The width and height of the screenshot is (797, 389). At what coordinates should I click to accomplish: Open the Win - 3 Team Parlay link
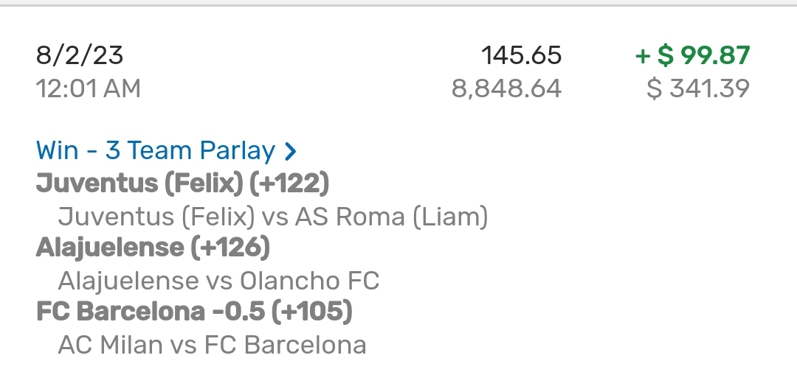pos(155,151)
